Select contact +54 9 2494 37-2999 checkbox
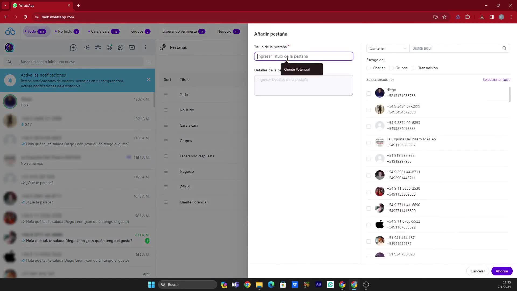The width and height of the screenshot is (517, 291). tap(369, 110)
